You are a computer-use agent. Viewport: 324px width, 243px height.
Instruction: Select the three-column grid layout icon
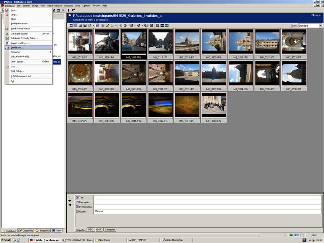(x=80, y=26)
